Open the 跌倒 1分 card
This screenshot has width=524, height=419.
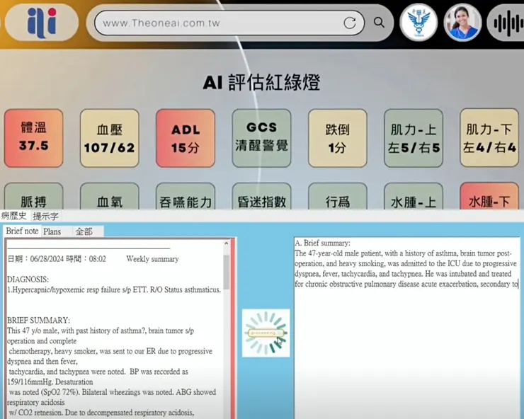[338, 138]
